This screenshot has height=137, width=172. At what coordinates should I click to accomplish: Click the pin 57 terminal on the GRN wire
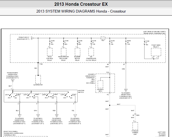(126, 63)
